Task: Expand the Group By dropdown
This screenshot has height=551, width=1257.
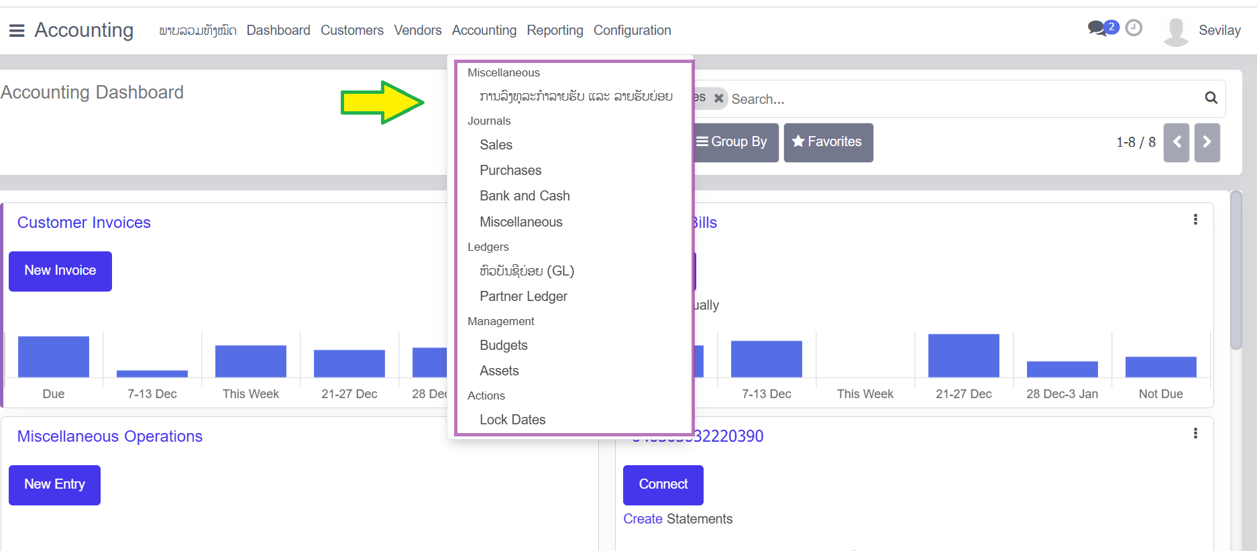Action: [x=735, y=142]
